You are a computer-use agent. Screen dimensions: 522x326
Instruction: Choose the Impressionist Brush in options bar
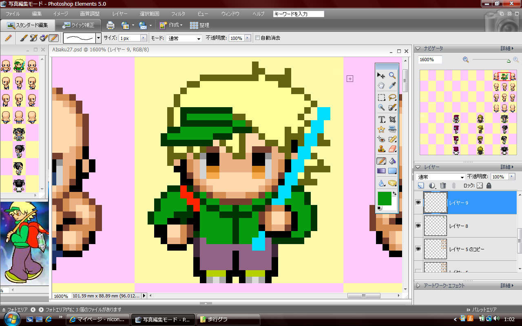33,38
